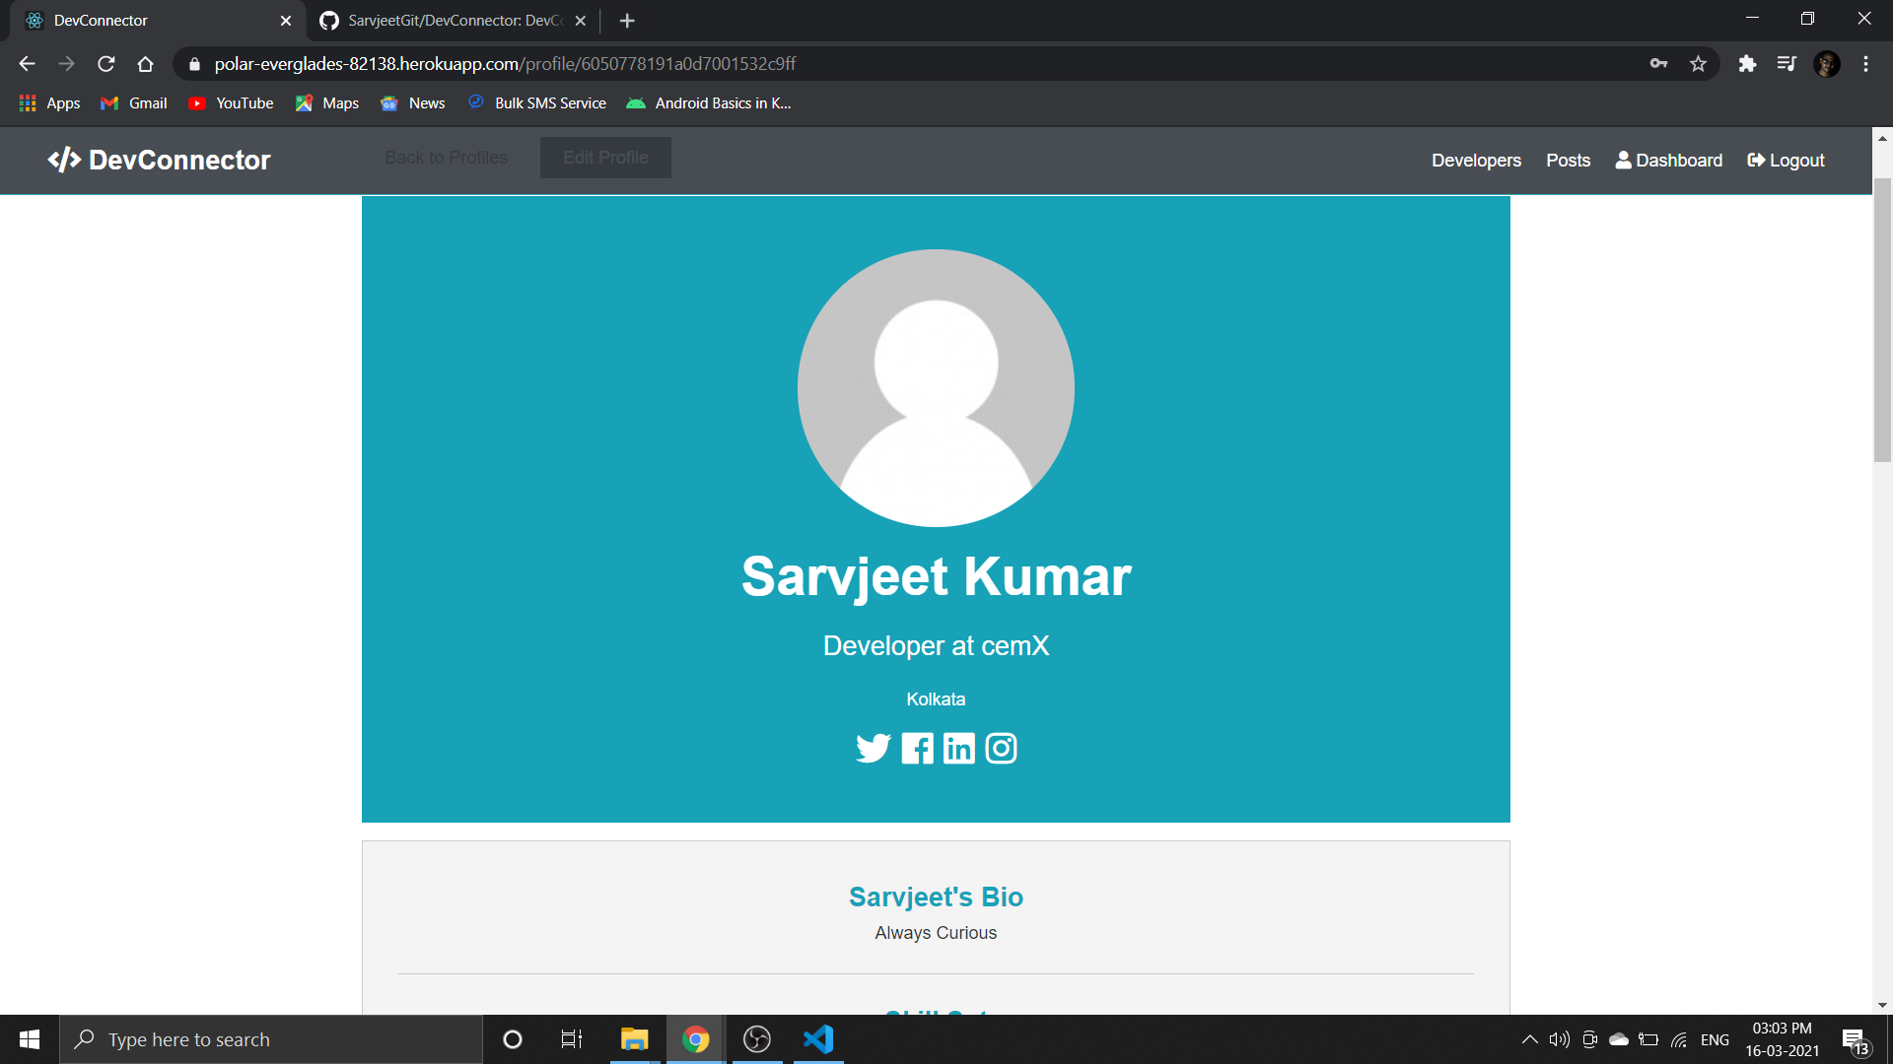Click the Facebook icon on profile
This screenshot has height=1064, width=1893.
917,749
